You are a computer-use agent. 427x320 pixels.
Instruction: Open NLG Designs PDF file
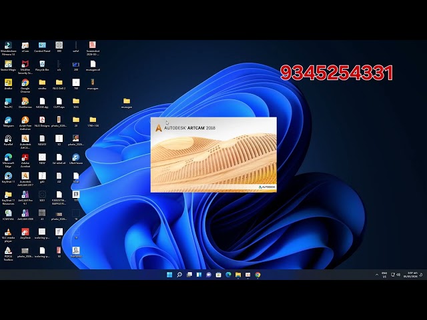point(42,122)
